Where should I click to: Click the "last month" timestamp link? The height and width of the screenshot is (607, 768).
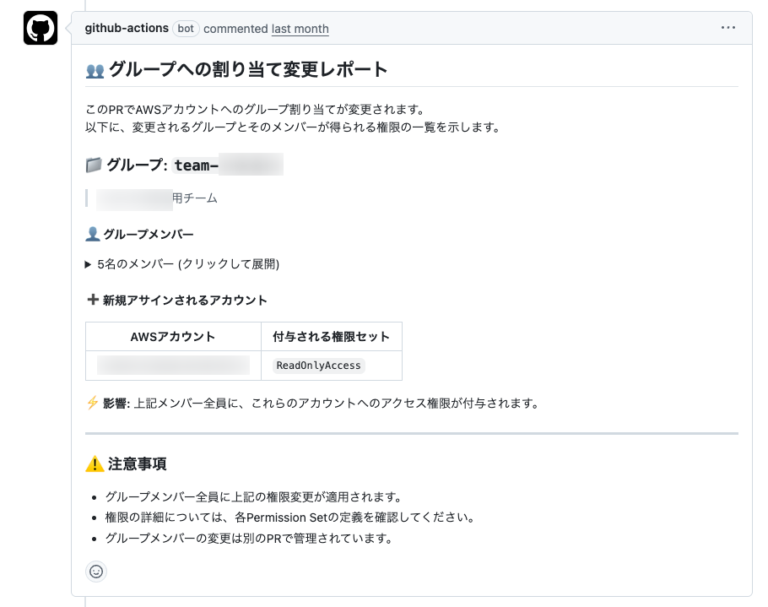click(x=300, y=29)
